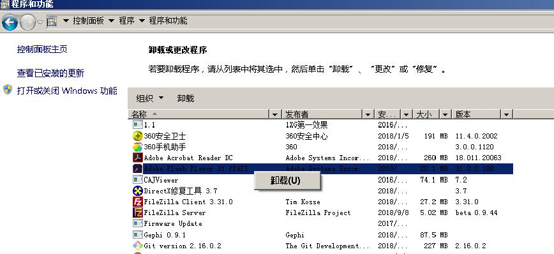Screen dimensions: 554x254
Task: Click 卸载 button in the toolbar
Action: (186, 98)
